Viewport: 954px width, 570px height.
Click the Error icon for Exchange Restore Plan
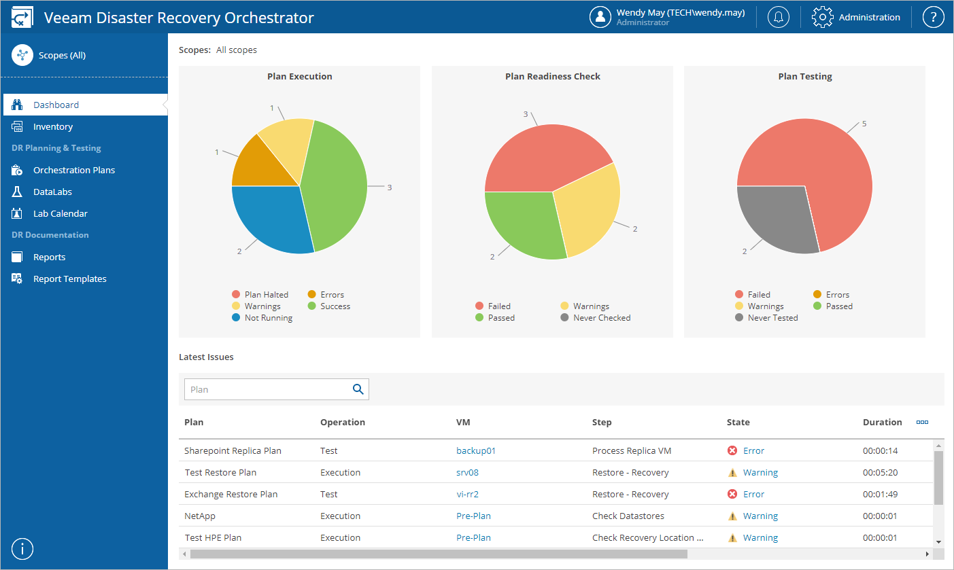[x=732, y=494]
